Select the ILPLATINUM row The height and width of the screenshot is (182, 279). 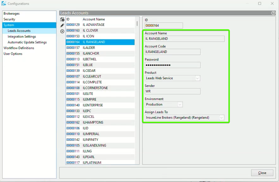tap(100, 162)
